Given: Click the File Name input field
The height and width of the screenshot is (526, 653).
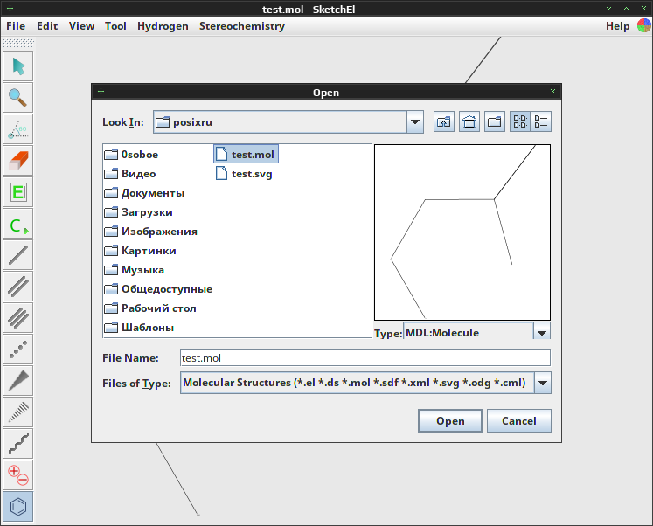Looking at the screenshot, I should pos(365,358).
